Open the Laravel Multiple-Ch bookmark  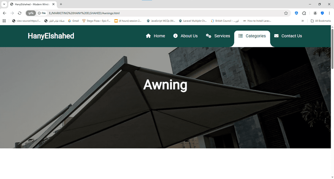(x=193, y=21)
